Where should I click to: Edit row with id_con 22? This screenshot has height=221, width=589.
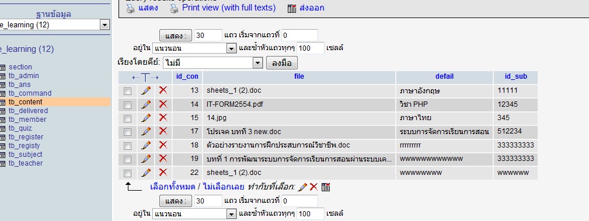click(x=146, y=173)
